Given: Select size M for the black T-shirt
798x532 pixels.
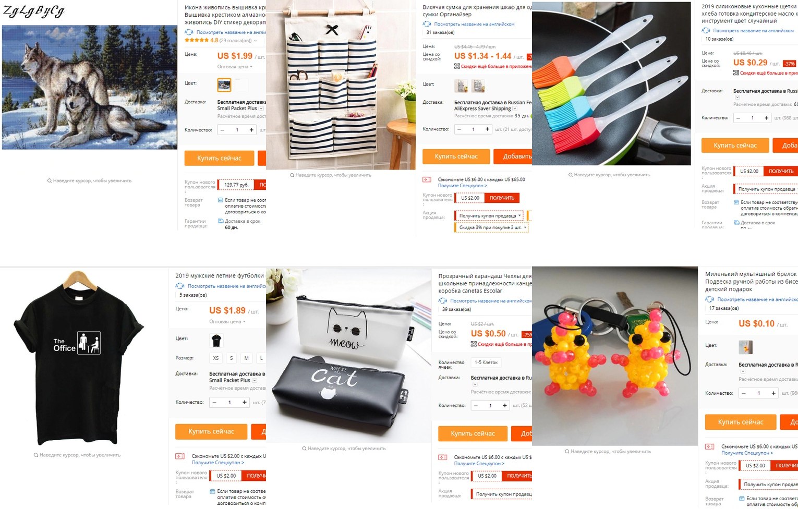Looking at the screenshot, I should (x=247, y=358).
